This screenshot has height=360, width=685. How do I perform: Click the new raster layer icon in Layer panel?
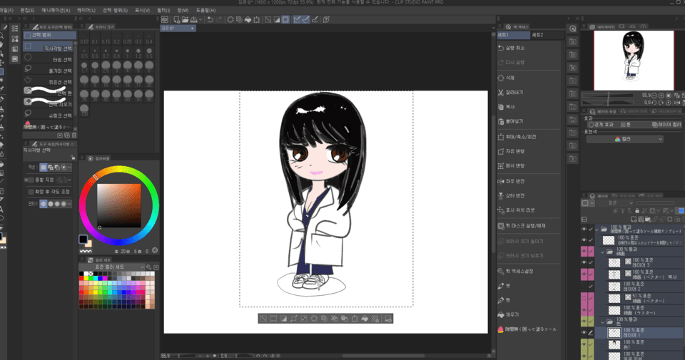(x=634, y=219)
